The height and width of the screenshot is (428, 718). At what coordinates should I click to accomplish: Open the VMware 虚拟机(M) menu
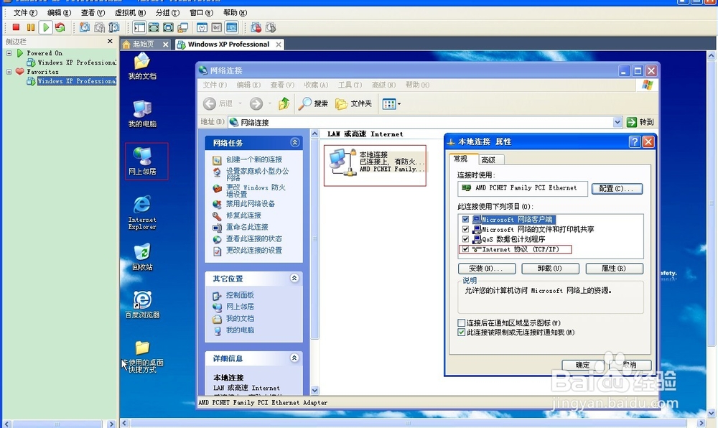pyautogui.click(x=130, y=13)
